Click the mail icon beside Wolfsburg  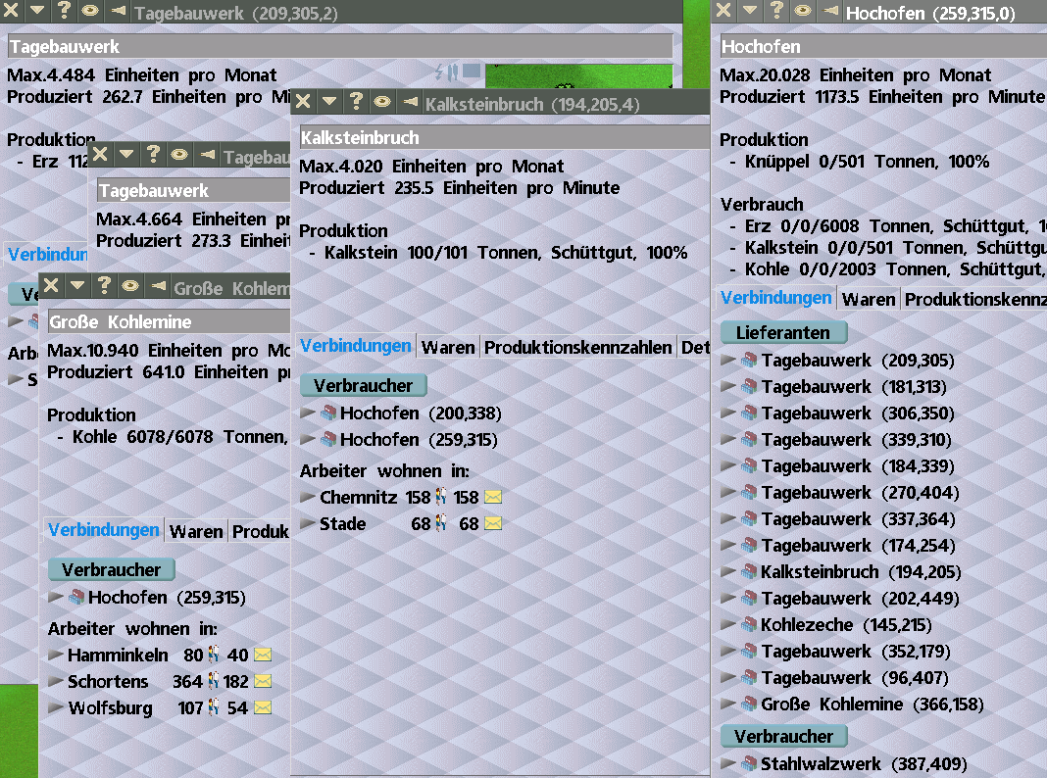pos(262,708)
